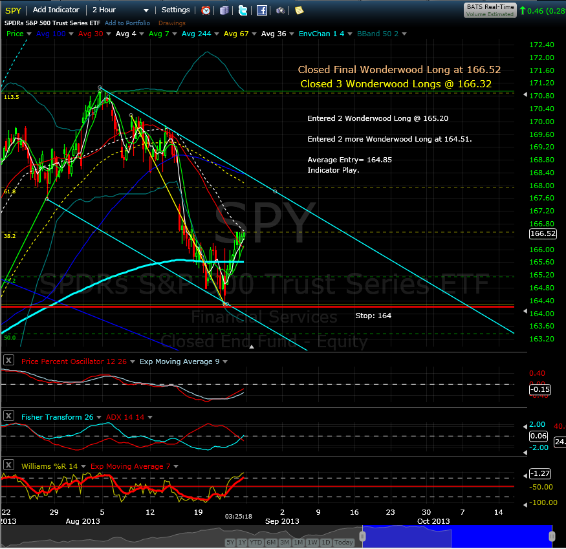
Task: Expand the ADX 14 14 dropdown arrow
Action: tap(150, 417)
